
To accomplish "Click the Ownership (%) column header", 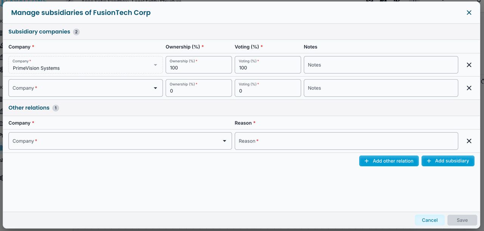I will tap(185, 47).
